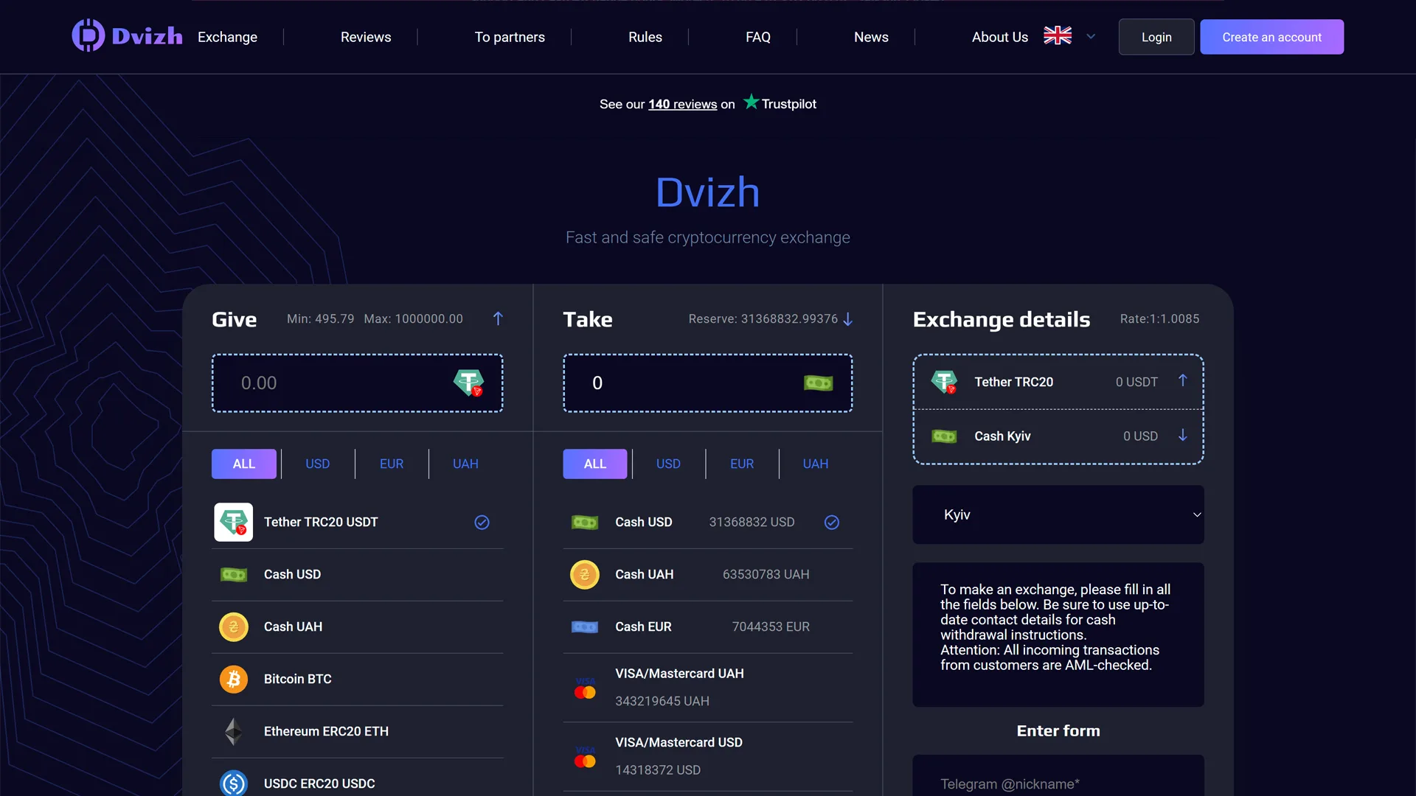1416x796 pixels.
Task: Click the up arrow beside Give limits
Action: pyautogui.click(x=498, y=318)
